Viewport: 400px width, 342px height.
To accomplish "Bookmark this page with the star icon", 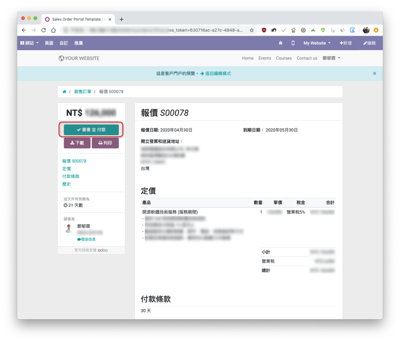I will point(252,30).
